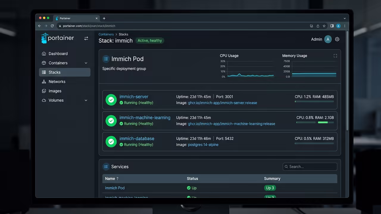Viewport: 381px width, 214px height.
Task: Open a new browser tab
Action: pos(104,18)
